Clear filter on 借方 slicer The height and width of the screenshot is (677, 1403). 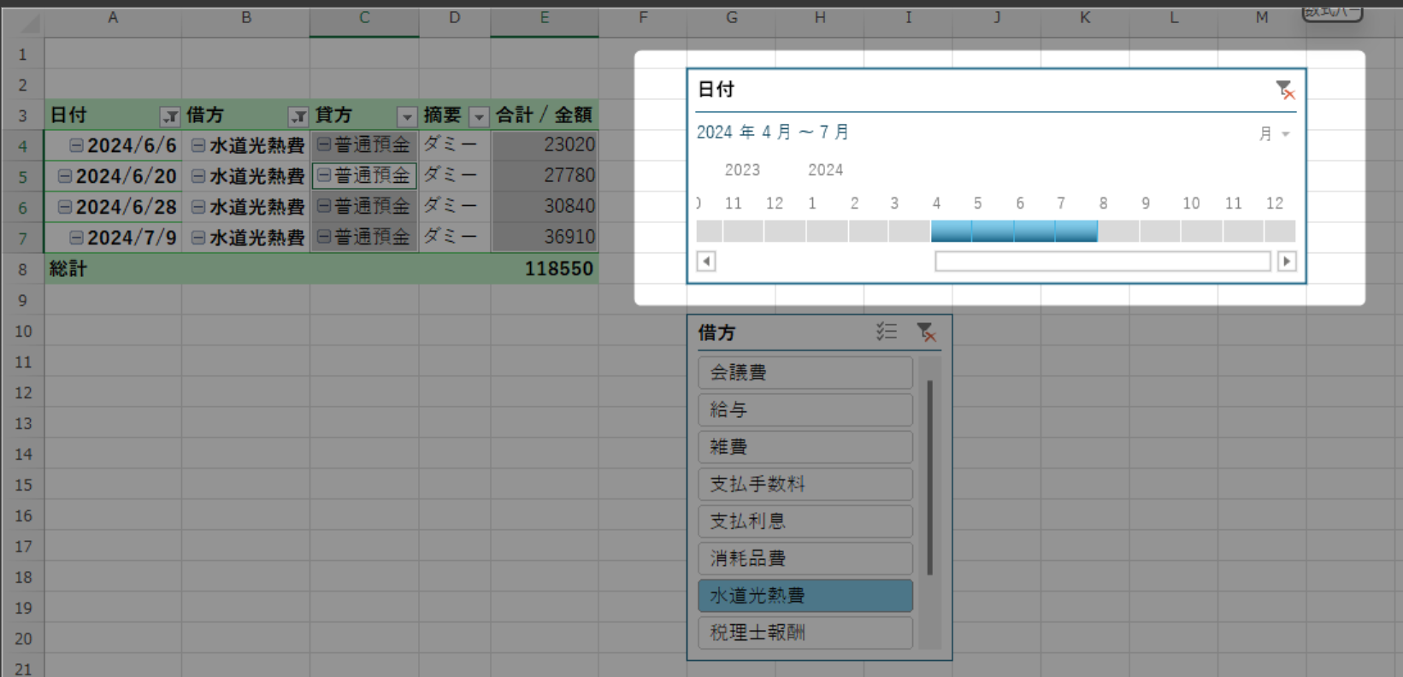[925, 333]
